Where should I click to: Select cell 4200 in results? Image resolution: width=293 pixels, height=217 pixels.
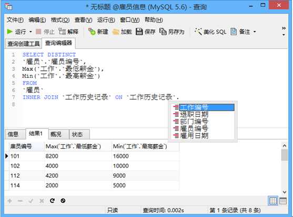tap(77, 176)
